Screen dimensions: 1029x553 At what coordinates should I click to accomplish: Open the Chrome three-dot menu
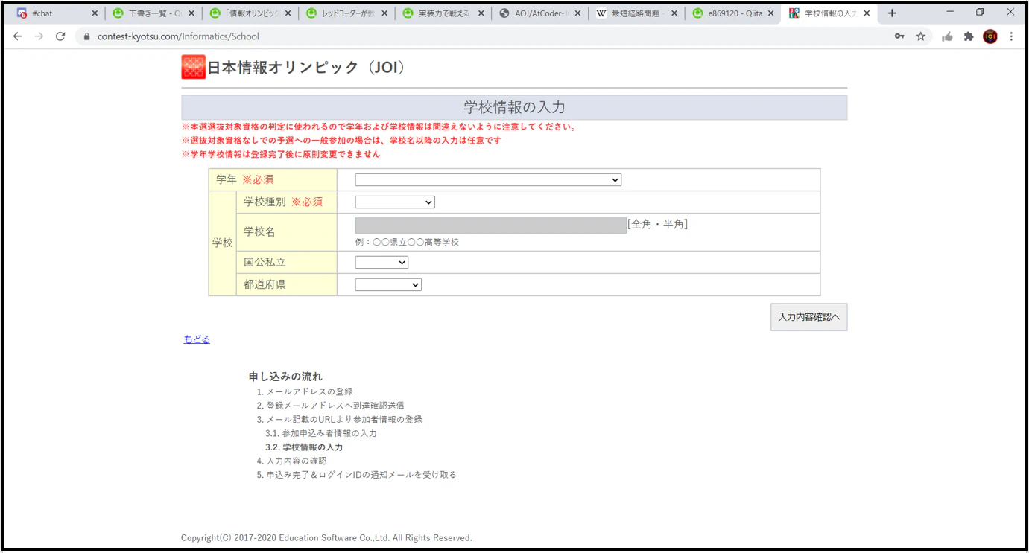click(1011, 36)
